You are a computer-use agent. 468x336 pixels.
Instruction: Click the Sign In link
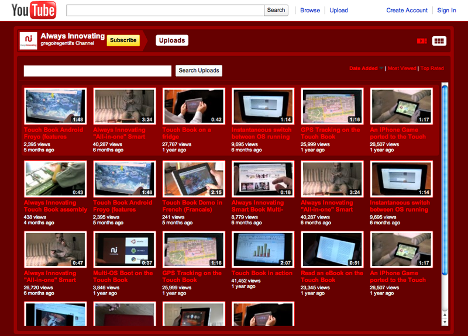click(446, 11)
